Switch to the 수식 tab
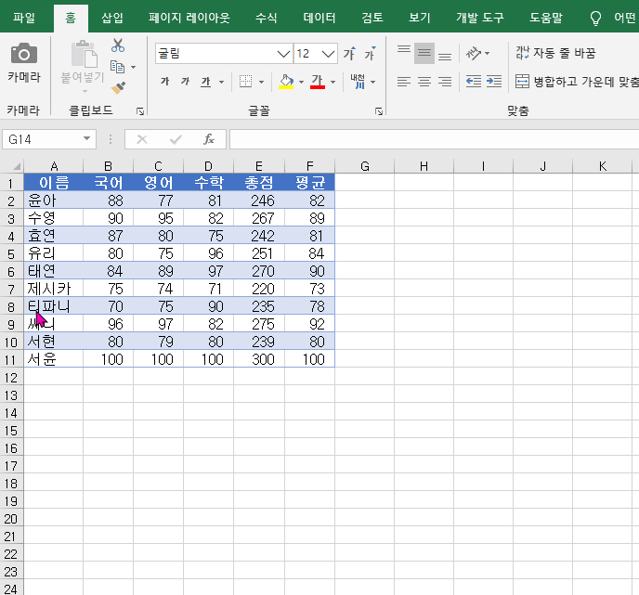 [266, 18]
